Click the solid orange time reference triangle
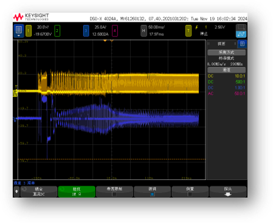Viewport: 273px width, 223px height. 105,41
